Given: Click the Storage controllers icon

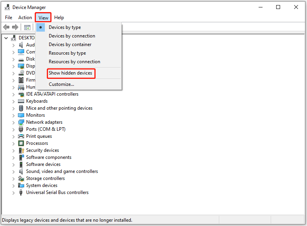Looking at the screenshot, I should 21,178.
